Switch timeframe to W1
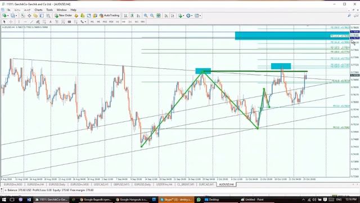Viewport: 360px width, 203px height. tap(136, 21)
